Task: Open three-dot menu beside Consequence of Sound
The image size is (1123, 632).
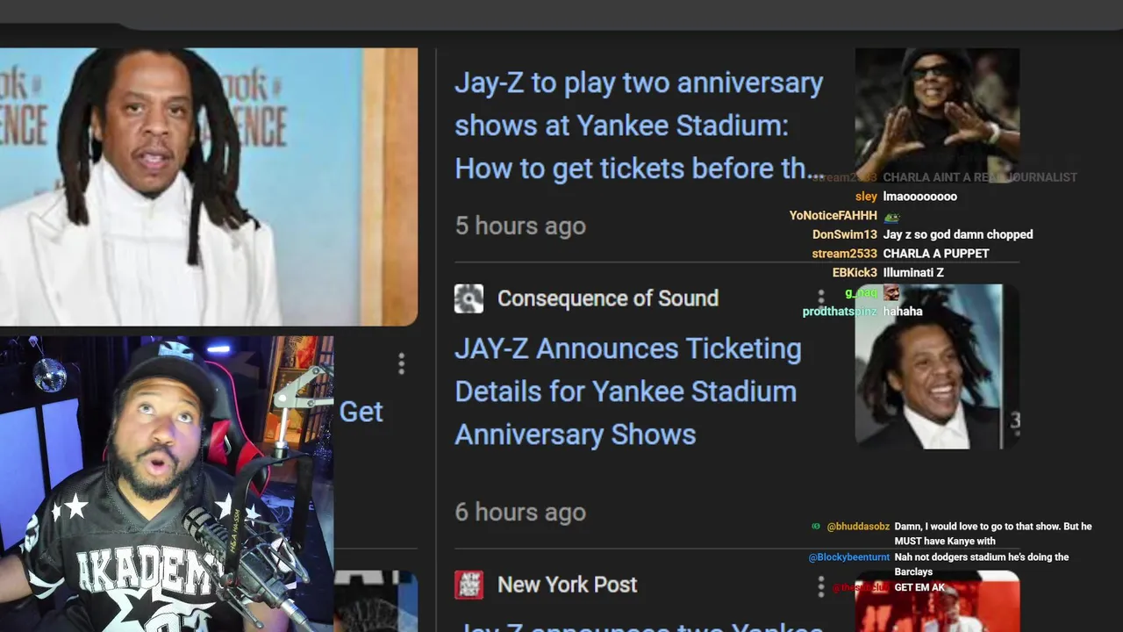Action: tap(821, 299)
